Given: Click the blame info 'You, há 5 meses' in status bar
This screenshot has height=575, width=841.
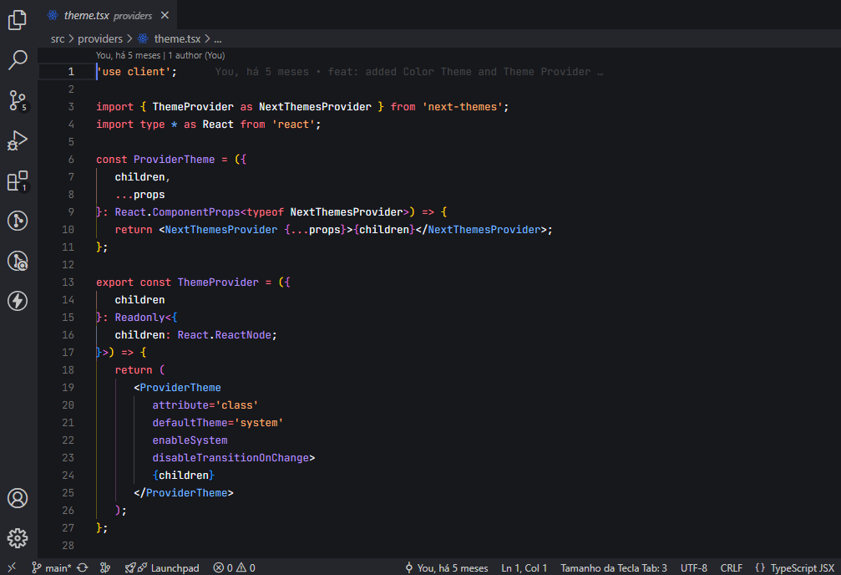Looking at the screenshot, I should (446, 567).
